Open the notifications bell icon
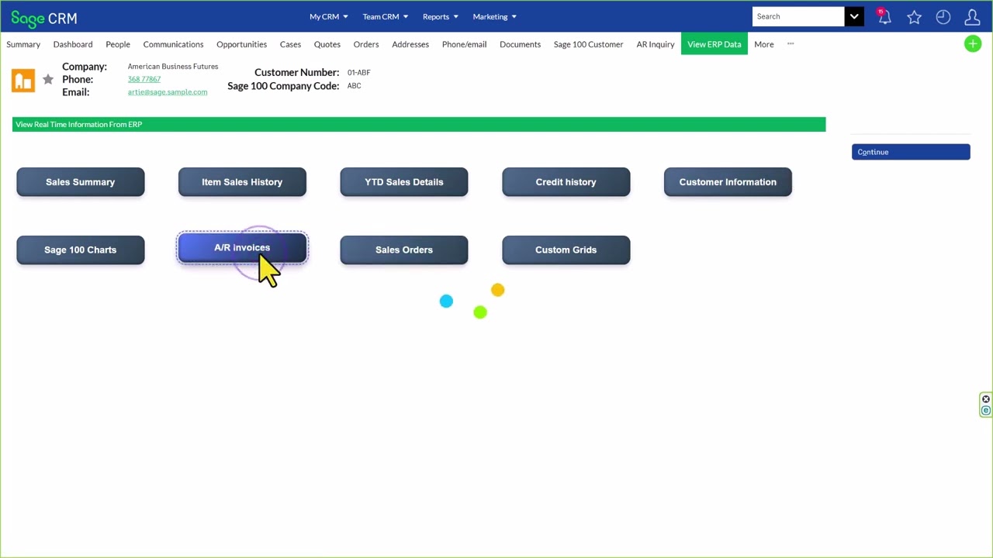 pyautogui.click(x=884, y=16)
